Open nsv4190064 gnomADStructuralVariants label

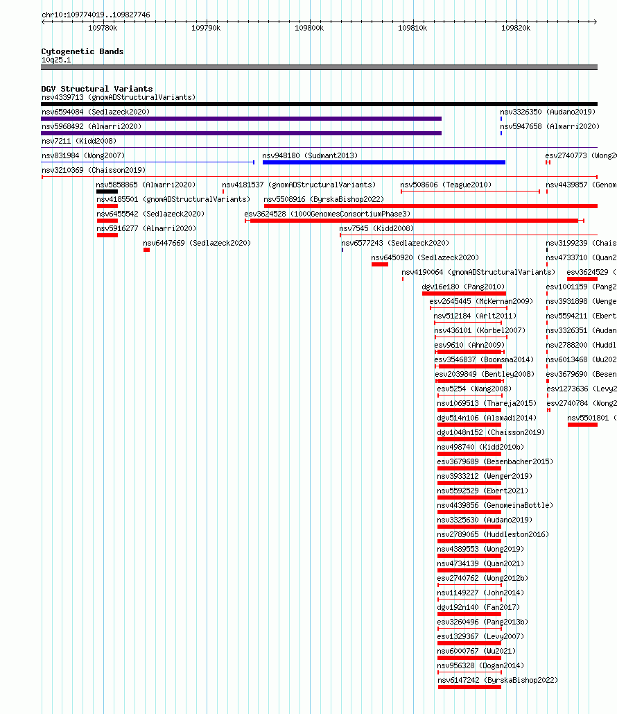coord(478,272)
